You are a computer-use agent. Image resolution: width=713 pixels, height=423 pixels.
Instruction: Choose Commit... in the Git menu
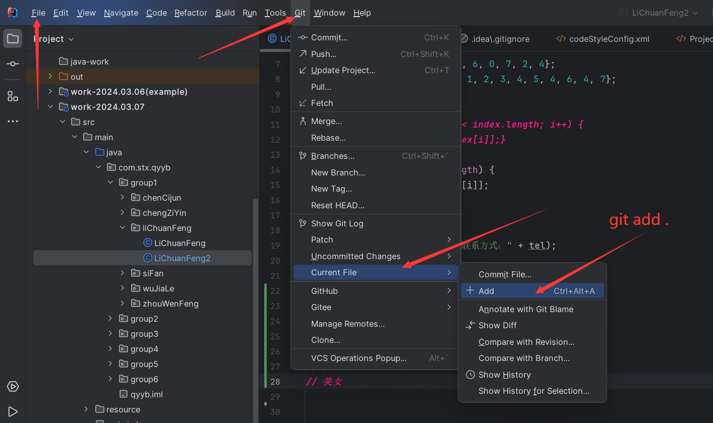pyautogui.click(x=376, y=37)
